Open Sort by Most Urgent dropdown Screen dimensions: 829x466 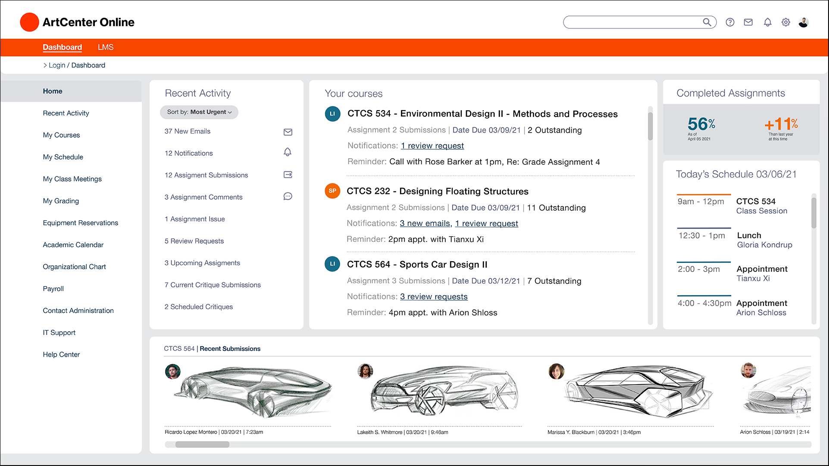point(199,112)
